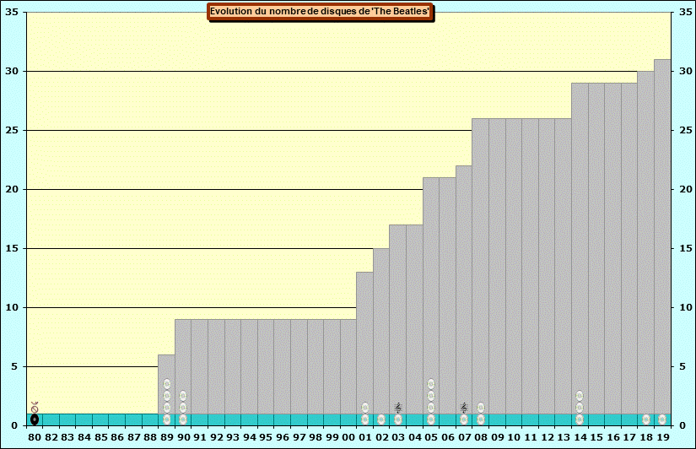Click the bottom CD icon in the year 05 stack
Screen dimensions: 696x449
point(431,419)
